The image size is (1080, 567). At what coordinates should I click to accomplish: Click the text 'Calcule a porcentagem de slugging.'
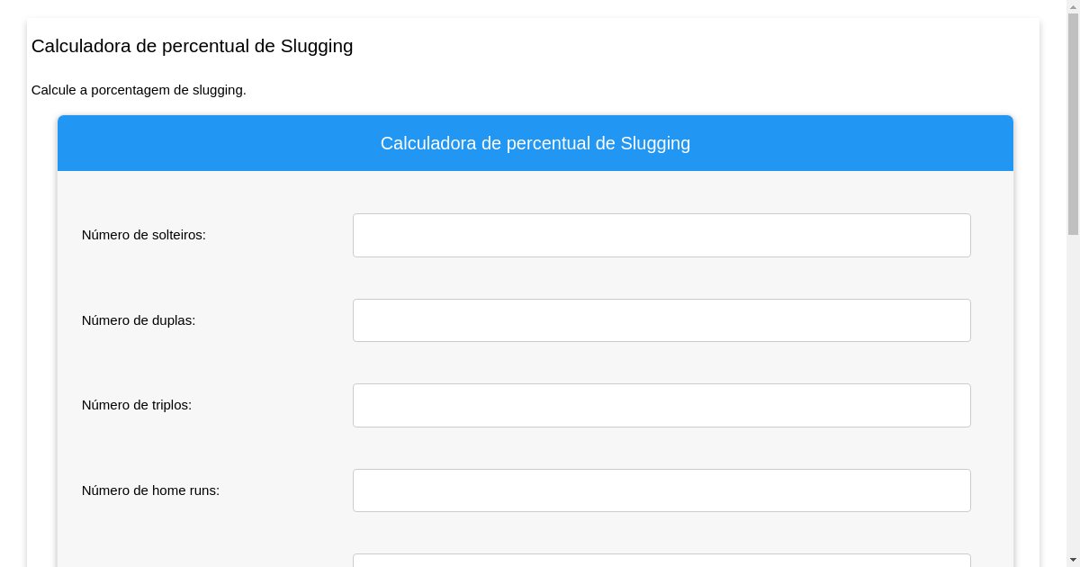point(139,90)
